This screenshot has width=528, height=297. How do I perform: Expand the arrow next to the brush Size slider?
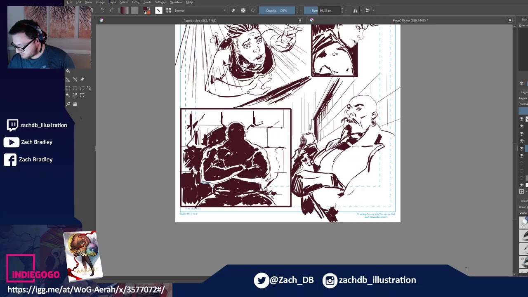click(342, 11)
